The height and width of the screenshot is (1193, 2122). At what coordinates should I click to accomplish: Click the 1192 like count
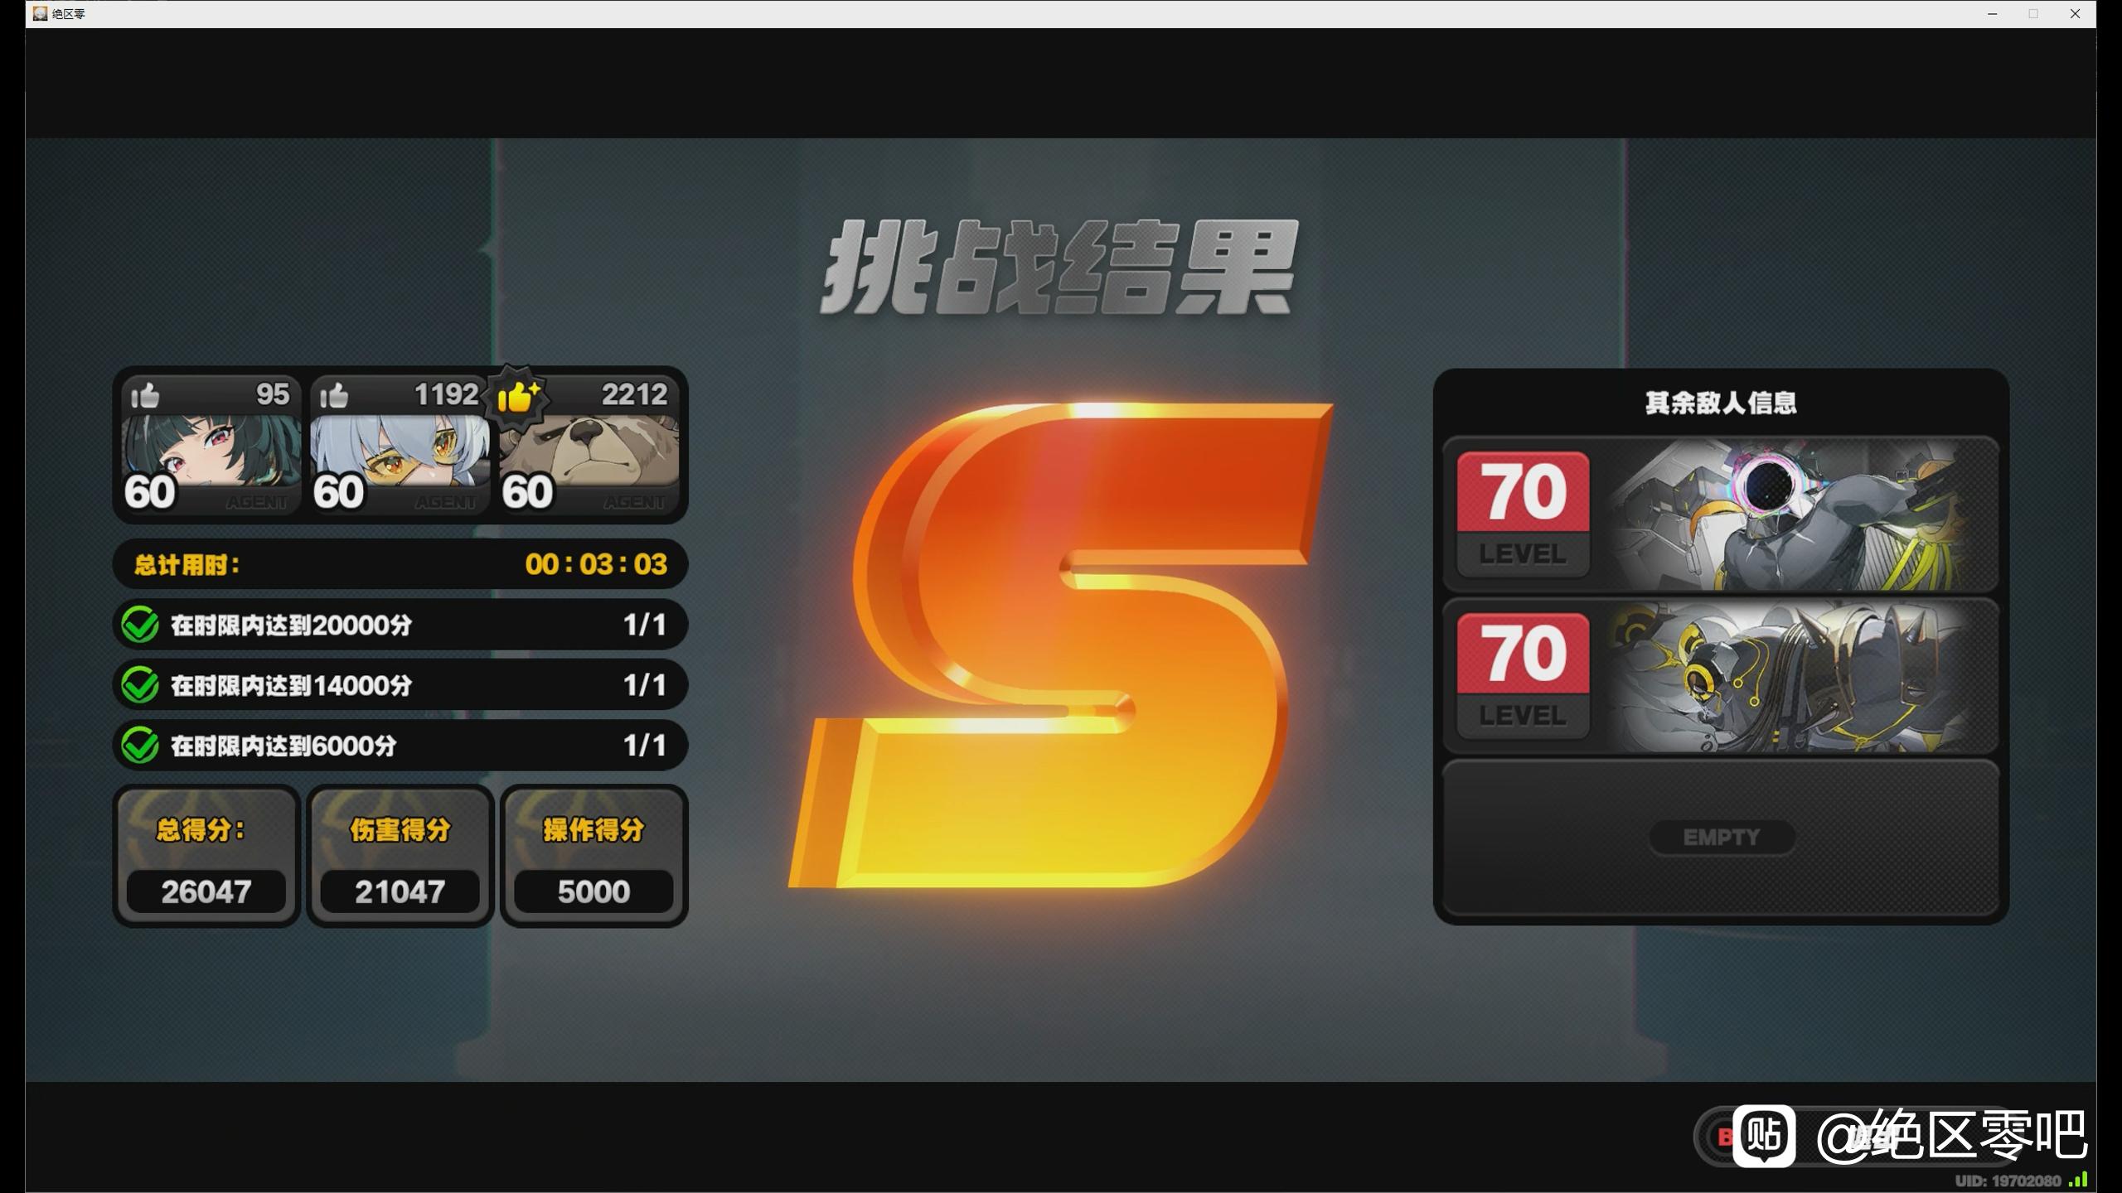(x=446, y=394)
